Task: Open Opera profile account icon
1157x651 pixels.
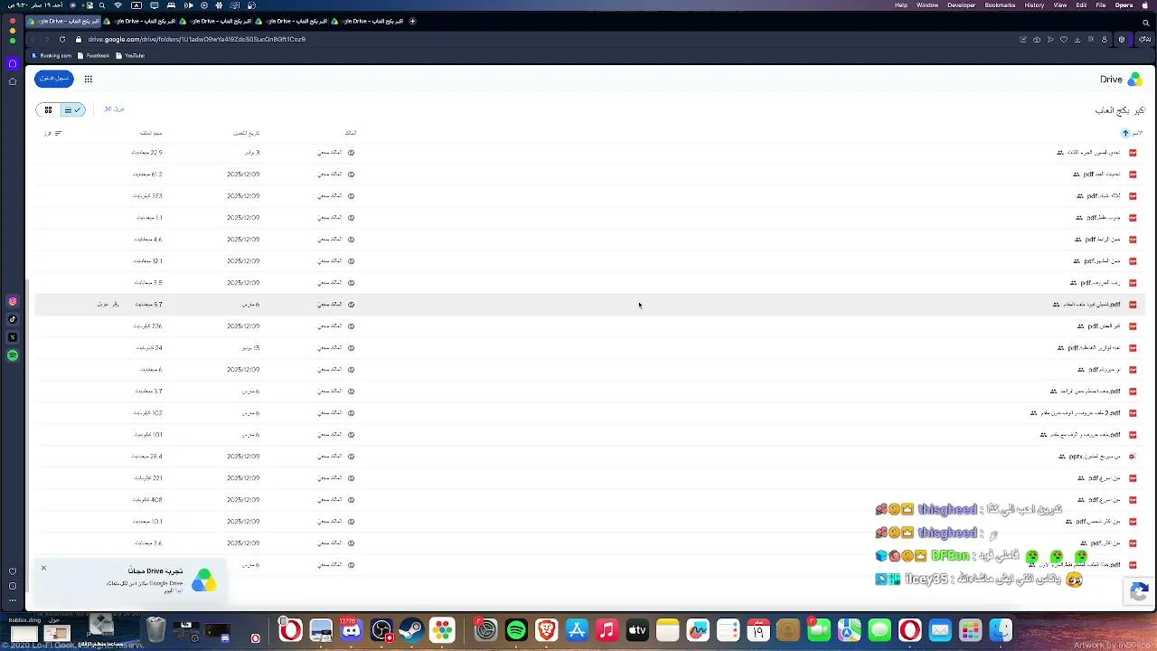Action: click(1105, 39)
